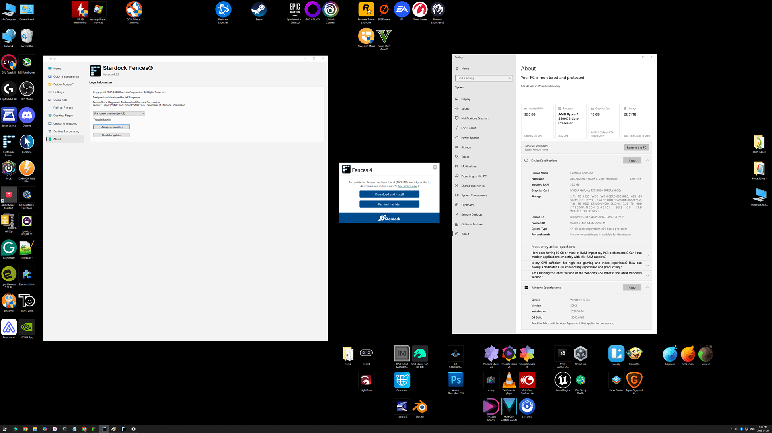Select Folder Portals in Fences sidebar
The width and height of the screenshot is (772, 433).
[x=63, y=84]
